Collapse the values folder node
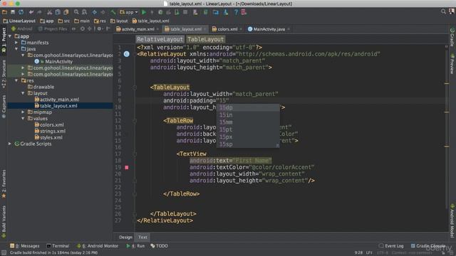The width and height of the screenshot is (456, 256). pyautogui.click(x=23, y=119)
